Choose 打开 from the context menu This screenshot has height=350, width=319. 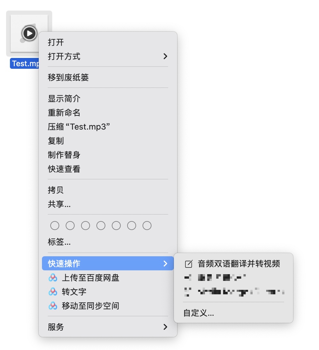[x=56, y=42]
